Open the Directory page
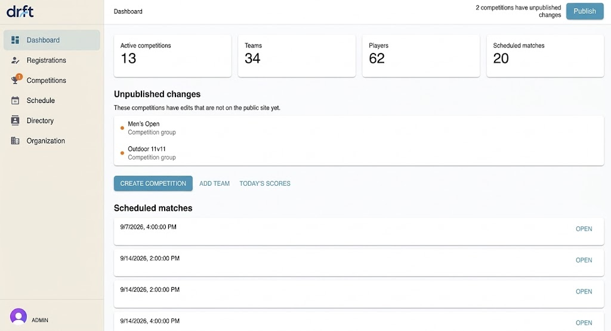The width and height of the screenshot is (611, 331). 52,121
